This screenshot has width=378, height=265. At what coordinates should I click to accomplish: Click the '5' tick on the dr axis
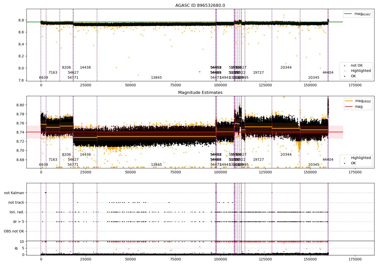coord(23,248)
